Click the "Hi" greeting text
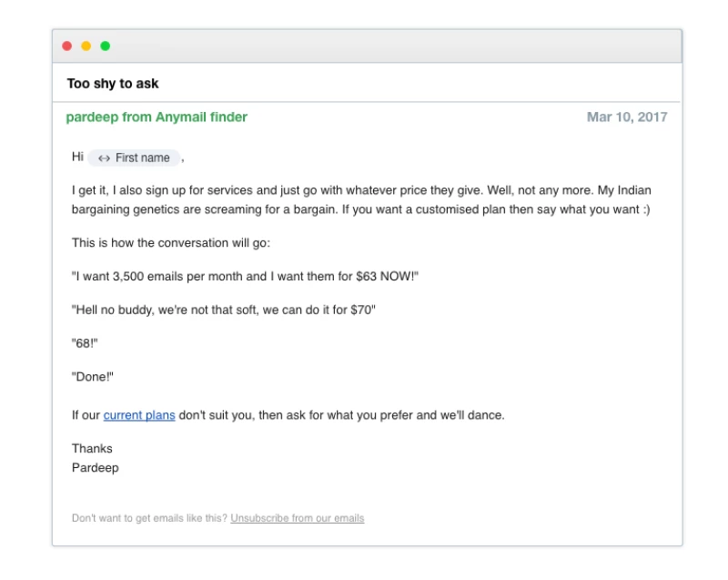The image size is (728, 580). pyautogui.click(x=77, y=158)
